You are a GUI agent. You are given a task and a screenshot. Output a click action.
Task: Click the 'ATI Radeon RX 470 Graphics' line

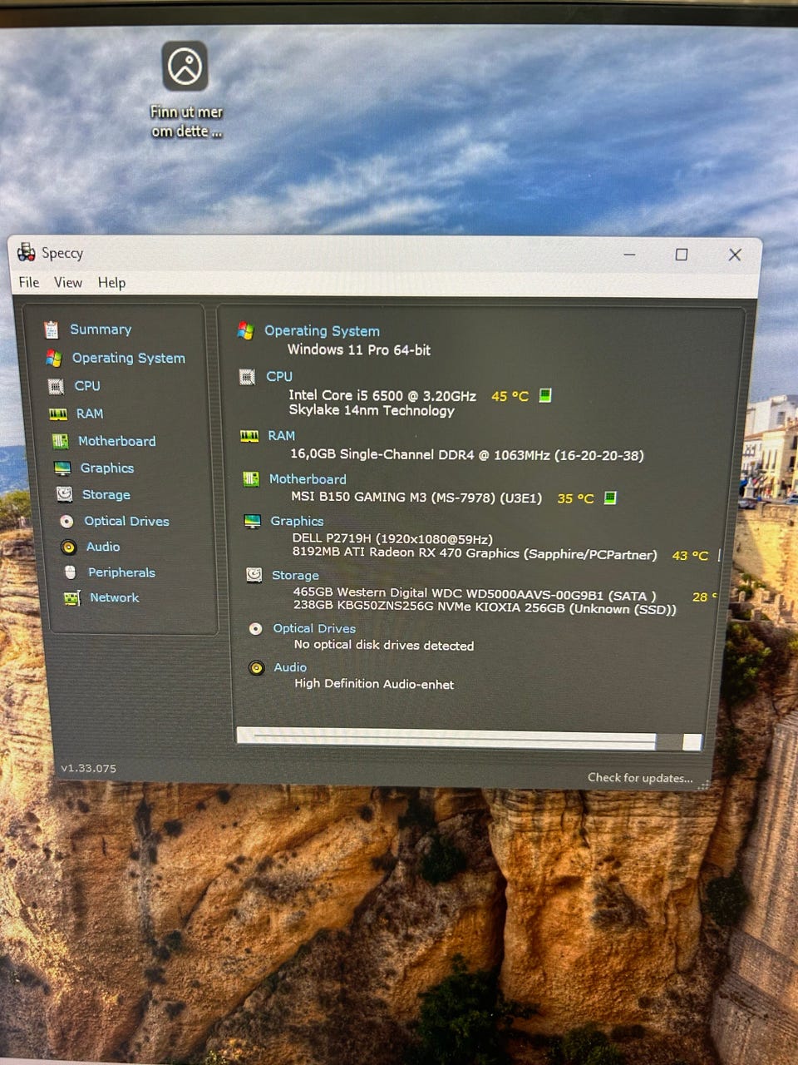pyautogui.click(x=475, y=553)
